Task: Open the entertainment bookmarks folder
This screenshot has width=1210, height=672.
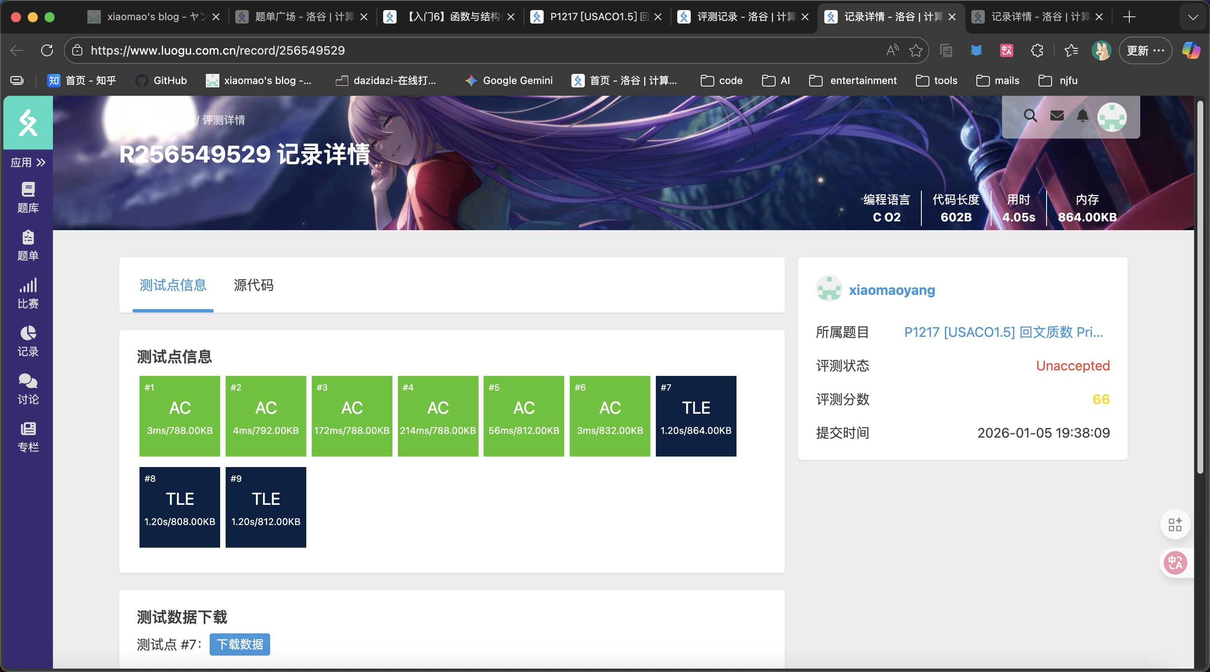Action: 853,80
